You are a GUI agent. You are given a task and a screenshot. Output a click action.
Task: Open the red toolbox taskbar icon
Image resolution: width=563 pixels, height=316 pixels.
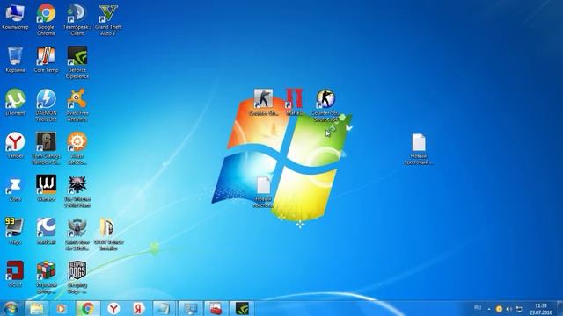coord(216,308)
